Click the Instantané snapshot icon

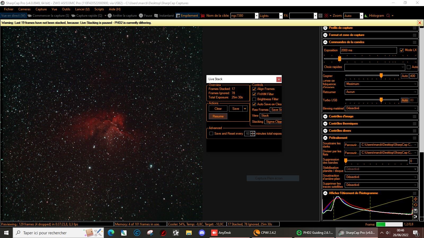pyautogui.click(x=156, y=16)
